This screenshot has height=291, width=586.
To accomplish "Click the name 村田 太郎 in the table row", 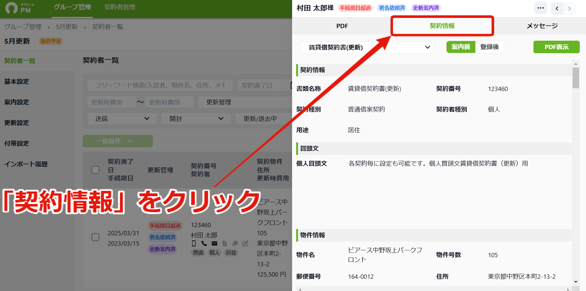I will [204, 235].
